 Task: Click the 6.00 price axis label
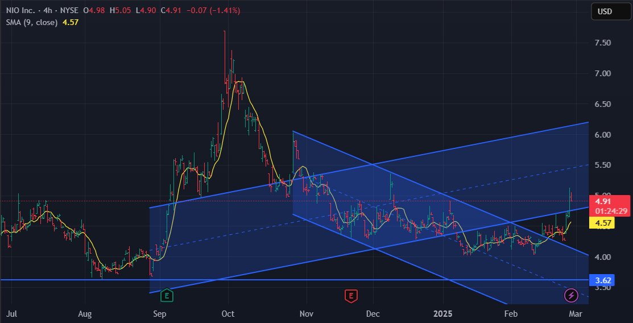(602, 134)
